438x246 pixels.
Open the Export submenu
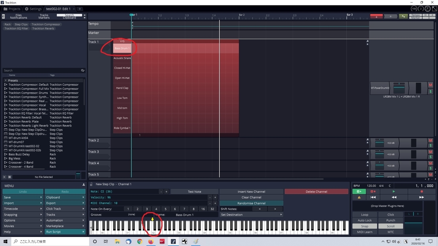(65, 203)
